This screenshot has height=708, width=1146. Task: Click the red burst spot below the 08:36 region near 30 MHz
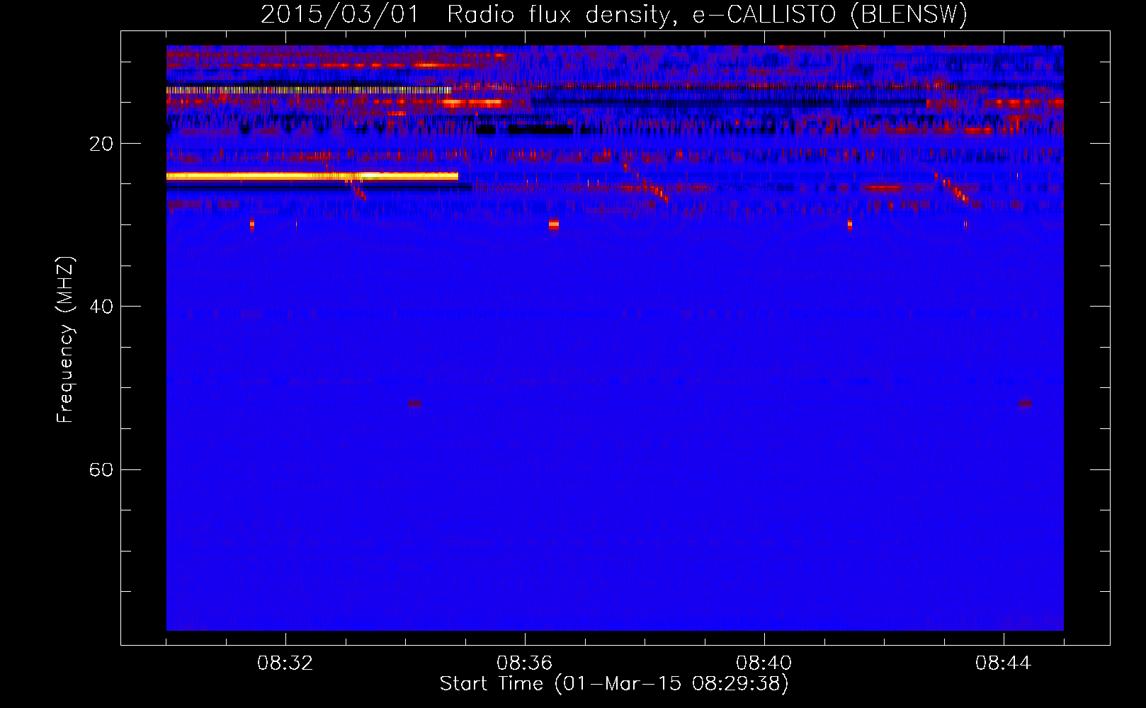pyautogui.click(x=554, y=224)
